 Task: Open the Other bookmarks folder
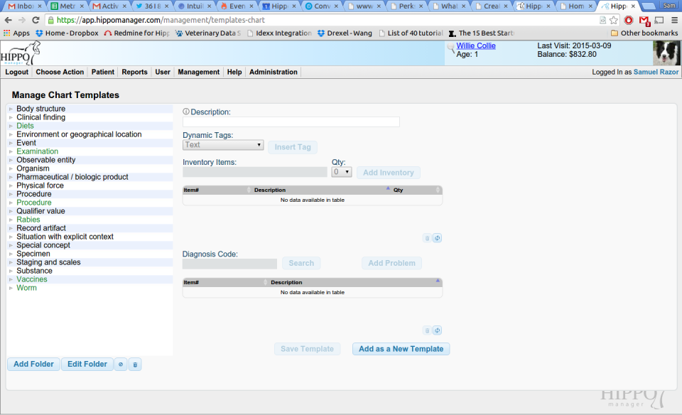[x=644, y=33]
